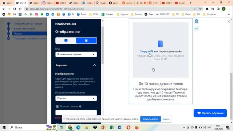Open Chrome side panel icon
The height and width of the screenshot is (131, 233).
218,9
